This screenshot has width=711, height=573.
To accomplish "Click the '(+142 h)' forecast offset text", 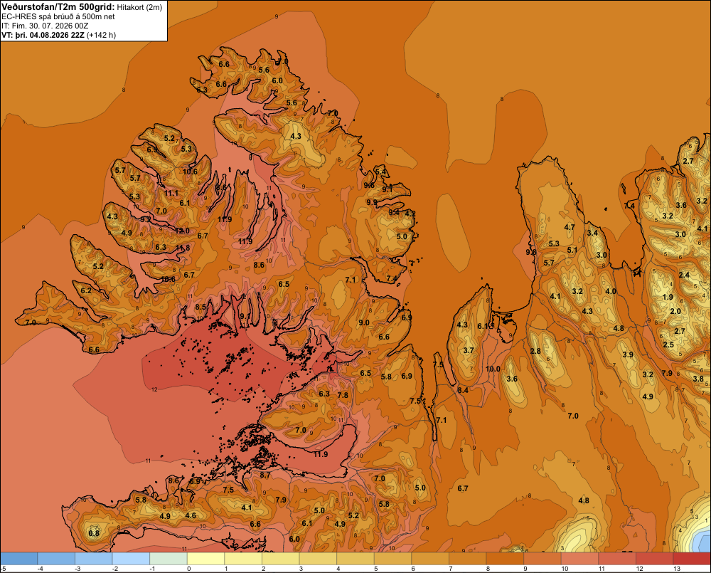I will tap(101, 35).
